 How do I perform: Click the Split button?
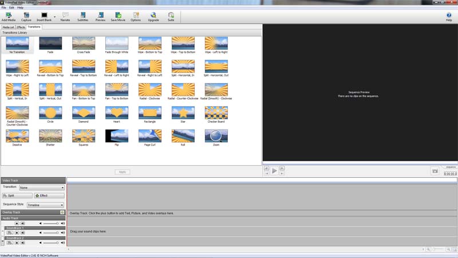click(x=17, y=196)
